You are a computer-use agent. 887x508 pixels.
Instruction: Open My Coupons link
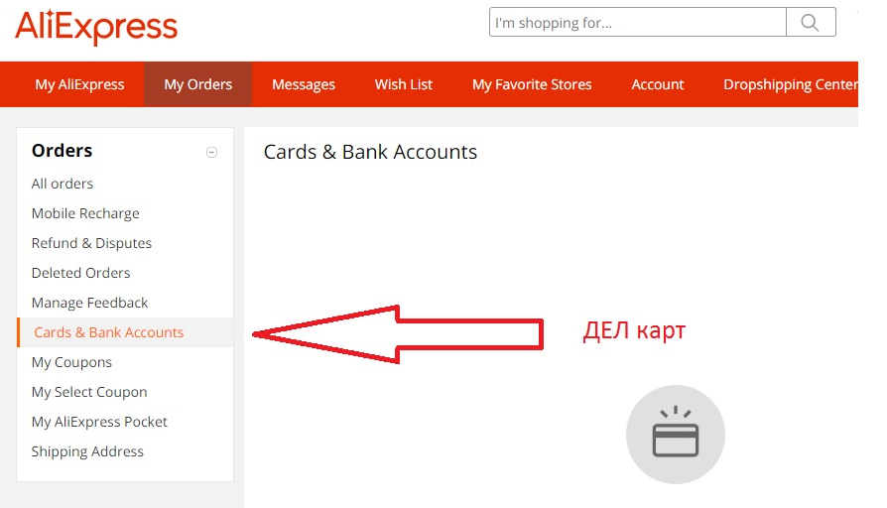[71, 362]
